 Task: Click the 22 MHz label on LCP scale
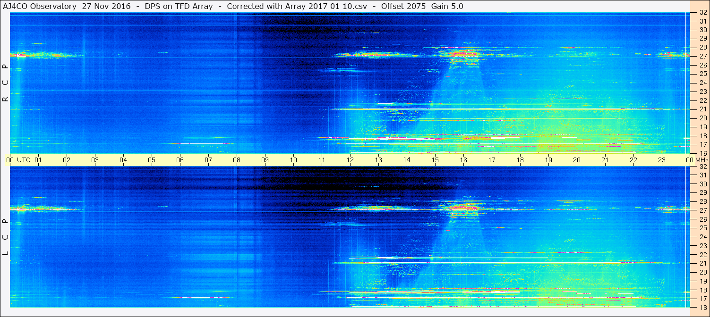(x=703, y=255)
